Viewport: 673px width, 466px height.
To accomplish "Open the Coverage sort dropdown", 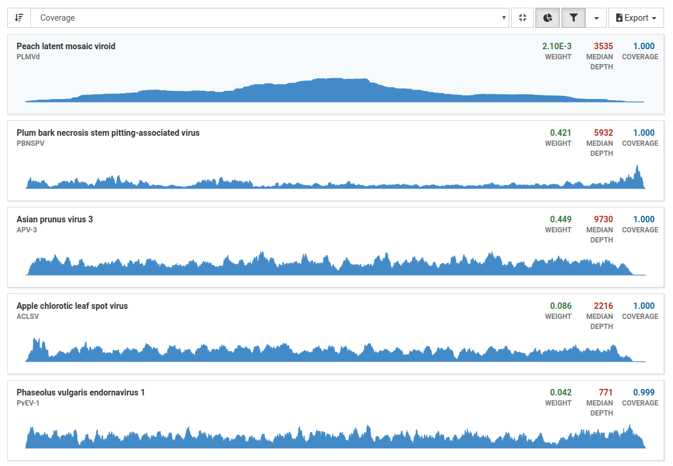I will click(x=270, y=18).
